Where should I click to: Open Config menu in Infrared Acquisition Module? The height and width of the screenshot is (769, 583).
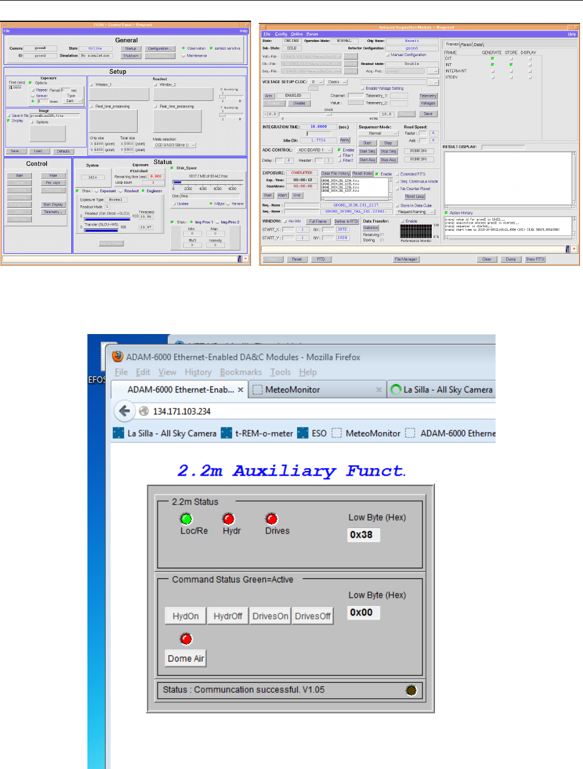point(281,34)
